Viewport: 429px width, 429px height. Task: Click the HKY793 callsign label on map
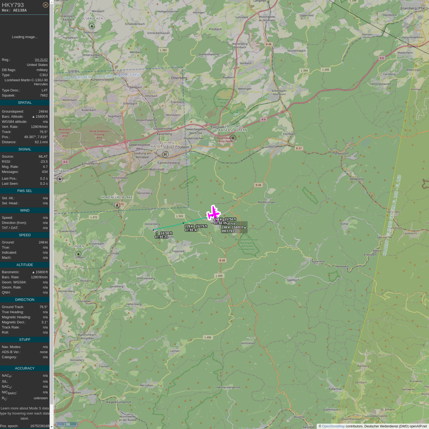coord(228,231)
